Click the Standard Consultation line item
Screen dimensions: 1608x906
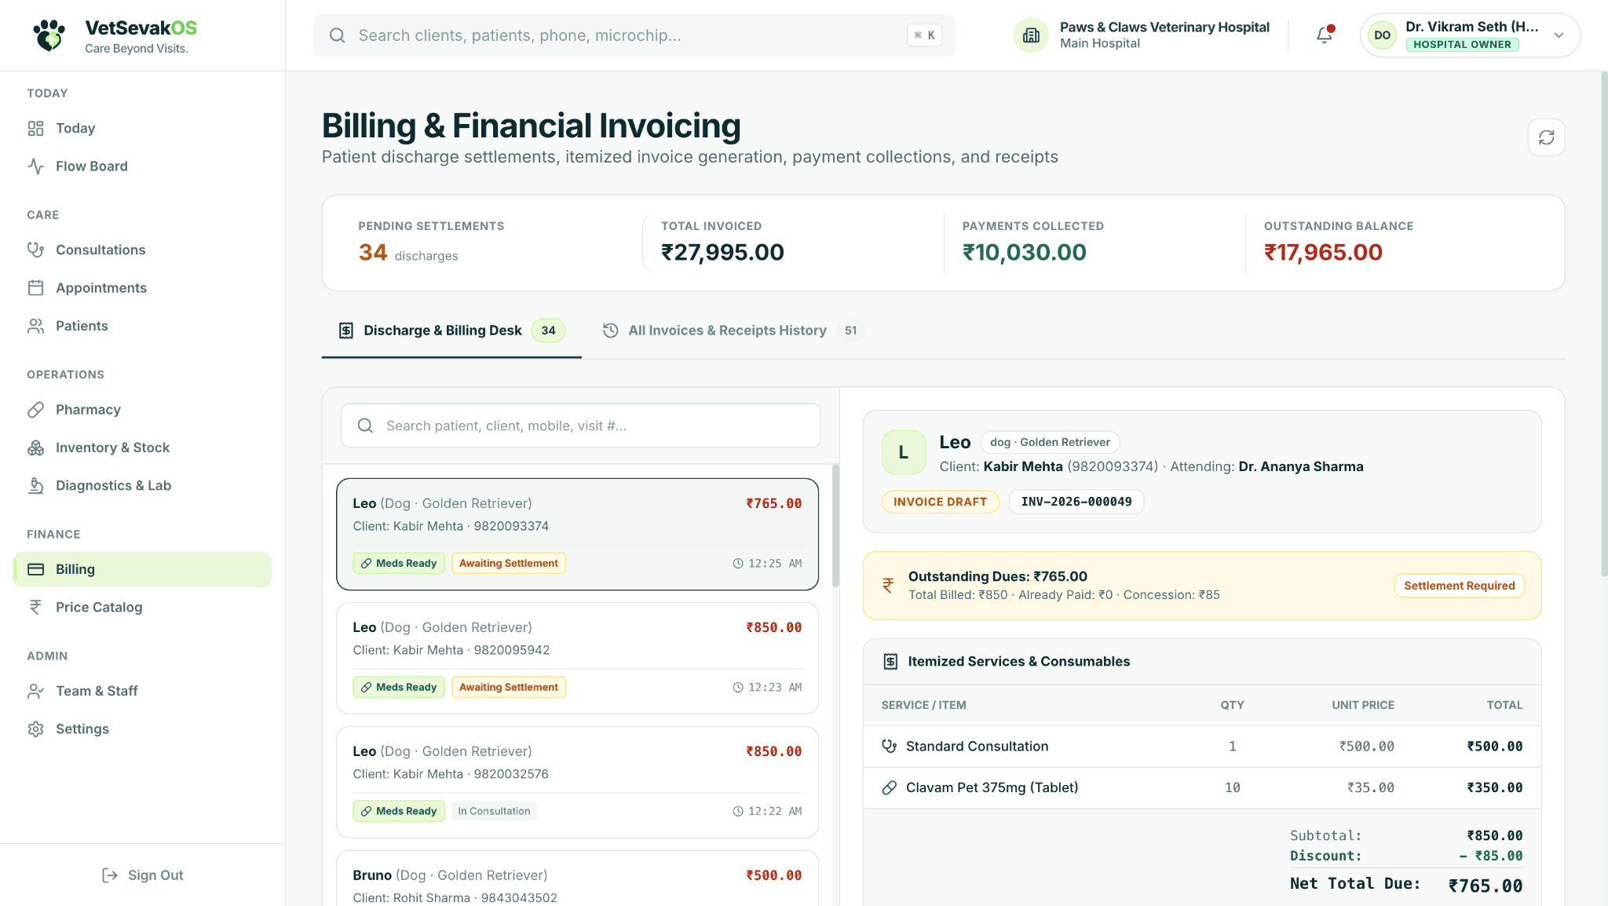(1201, 747)
